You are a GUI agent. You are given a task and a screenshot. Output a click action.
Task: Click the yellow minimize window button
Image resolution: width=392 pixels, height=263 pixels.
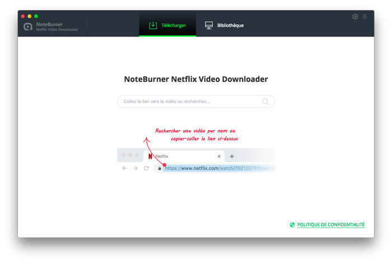click(x=30, y=16)
